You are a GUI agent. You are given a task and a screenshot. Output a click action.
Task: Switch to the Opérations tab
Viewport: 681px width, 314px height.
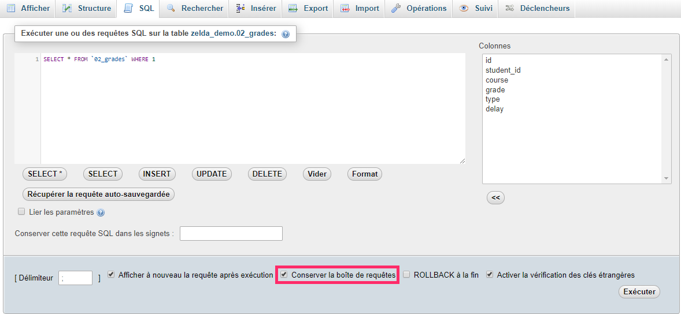click(418, 9)
